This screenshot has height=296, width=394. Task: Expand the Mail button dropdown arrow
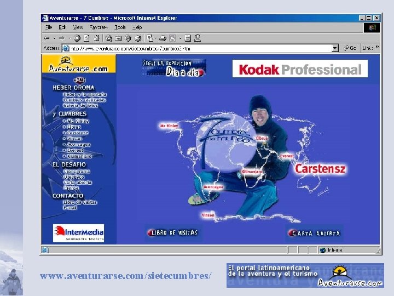pyautogui.click(x=155, y=38)
